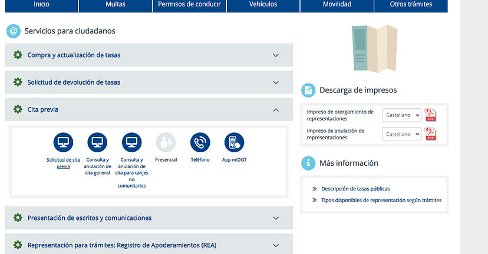The width and height of the screenshot is (488, 254).
Task: Expand Compra y actualización de tasas section
Action: coord(275,55)
